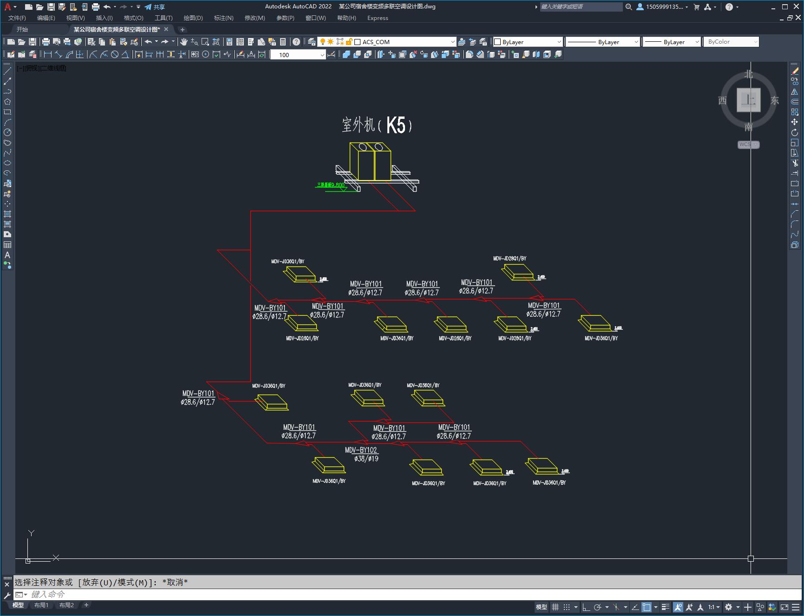
Task: Select the Circle draw tool
Action: pyautogui.click(x=7, y=132)
